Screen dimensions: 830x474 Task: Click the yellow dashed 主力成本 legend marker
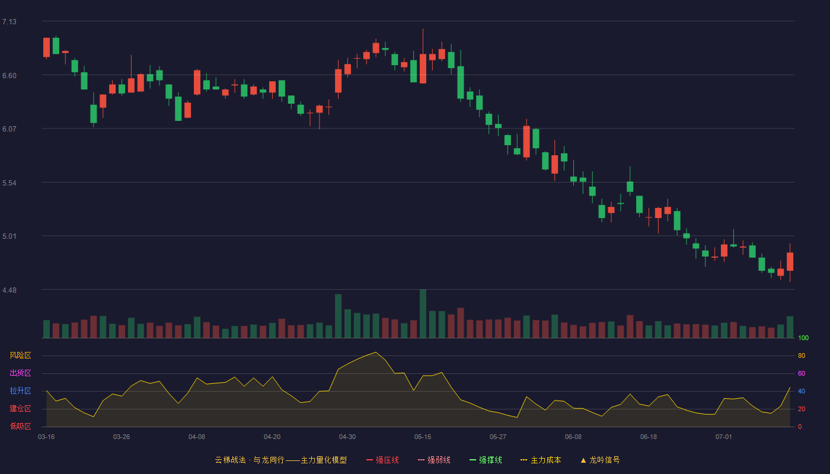pyautogui.click(x=524, y=460)
